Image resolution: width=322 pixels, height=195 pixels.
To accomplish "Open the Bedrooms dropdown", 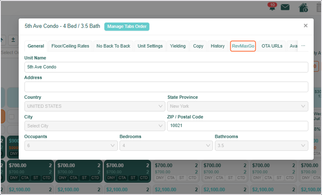I will tap(166, 145).
